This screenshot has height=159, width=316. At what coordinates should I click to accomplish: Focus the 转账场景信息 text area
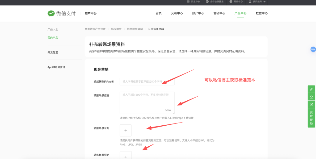pos(147,103)
